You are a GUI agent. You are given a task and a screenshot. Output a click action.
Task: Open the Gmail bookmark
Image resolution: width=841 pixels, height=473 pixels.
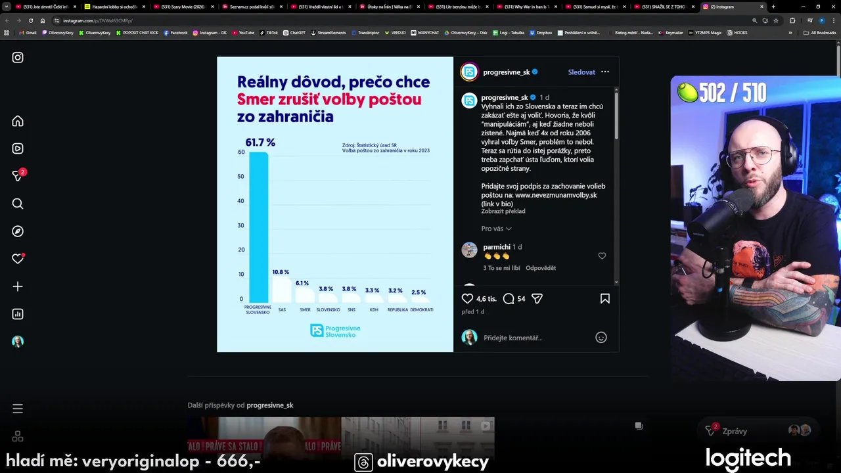click(x=28, y=33)
